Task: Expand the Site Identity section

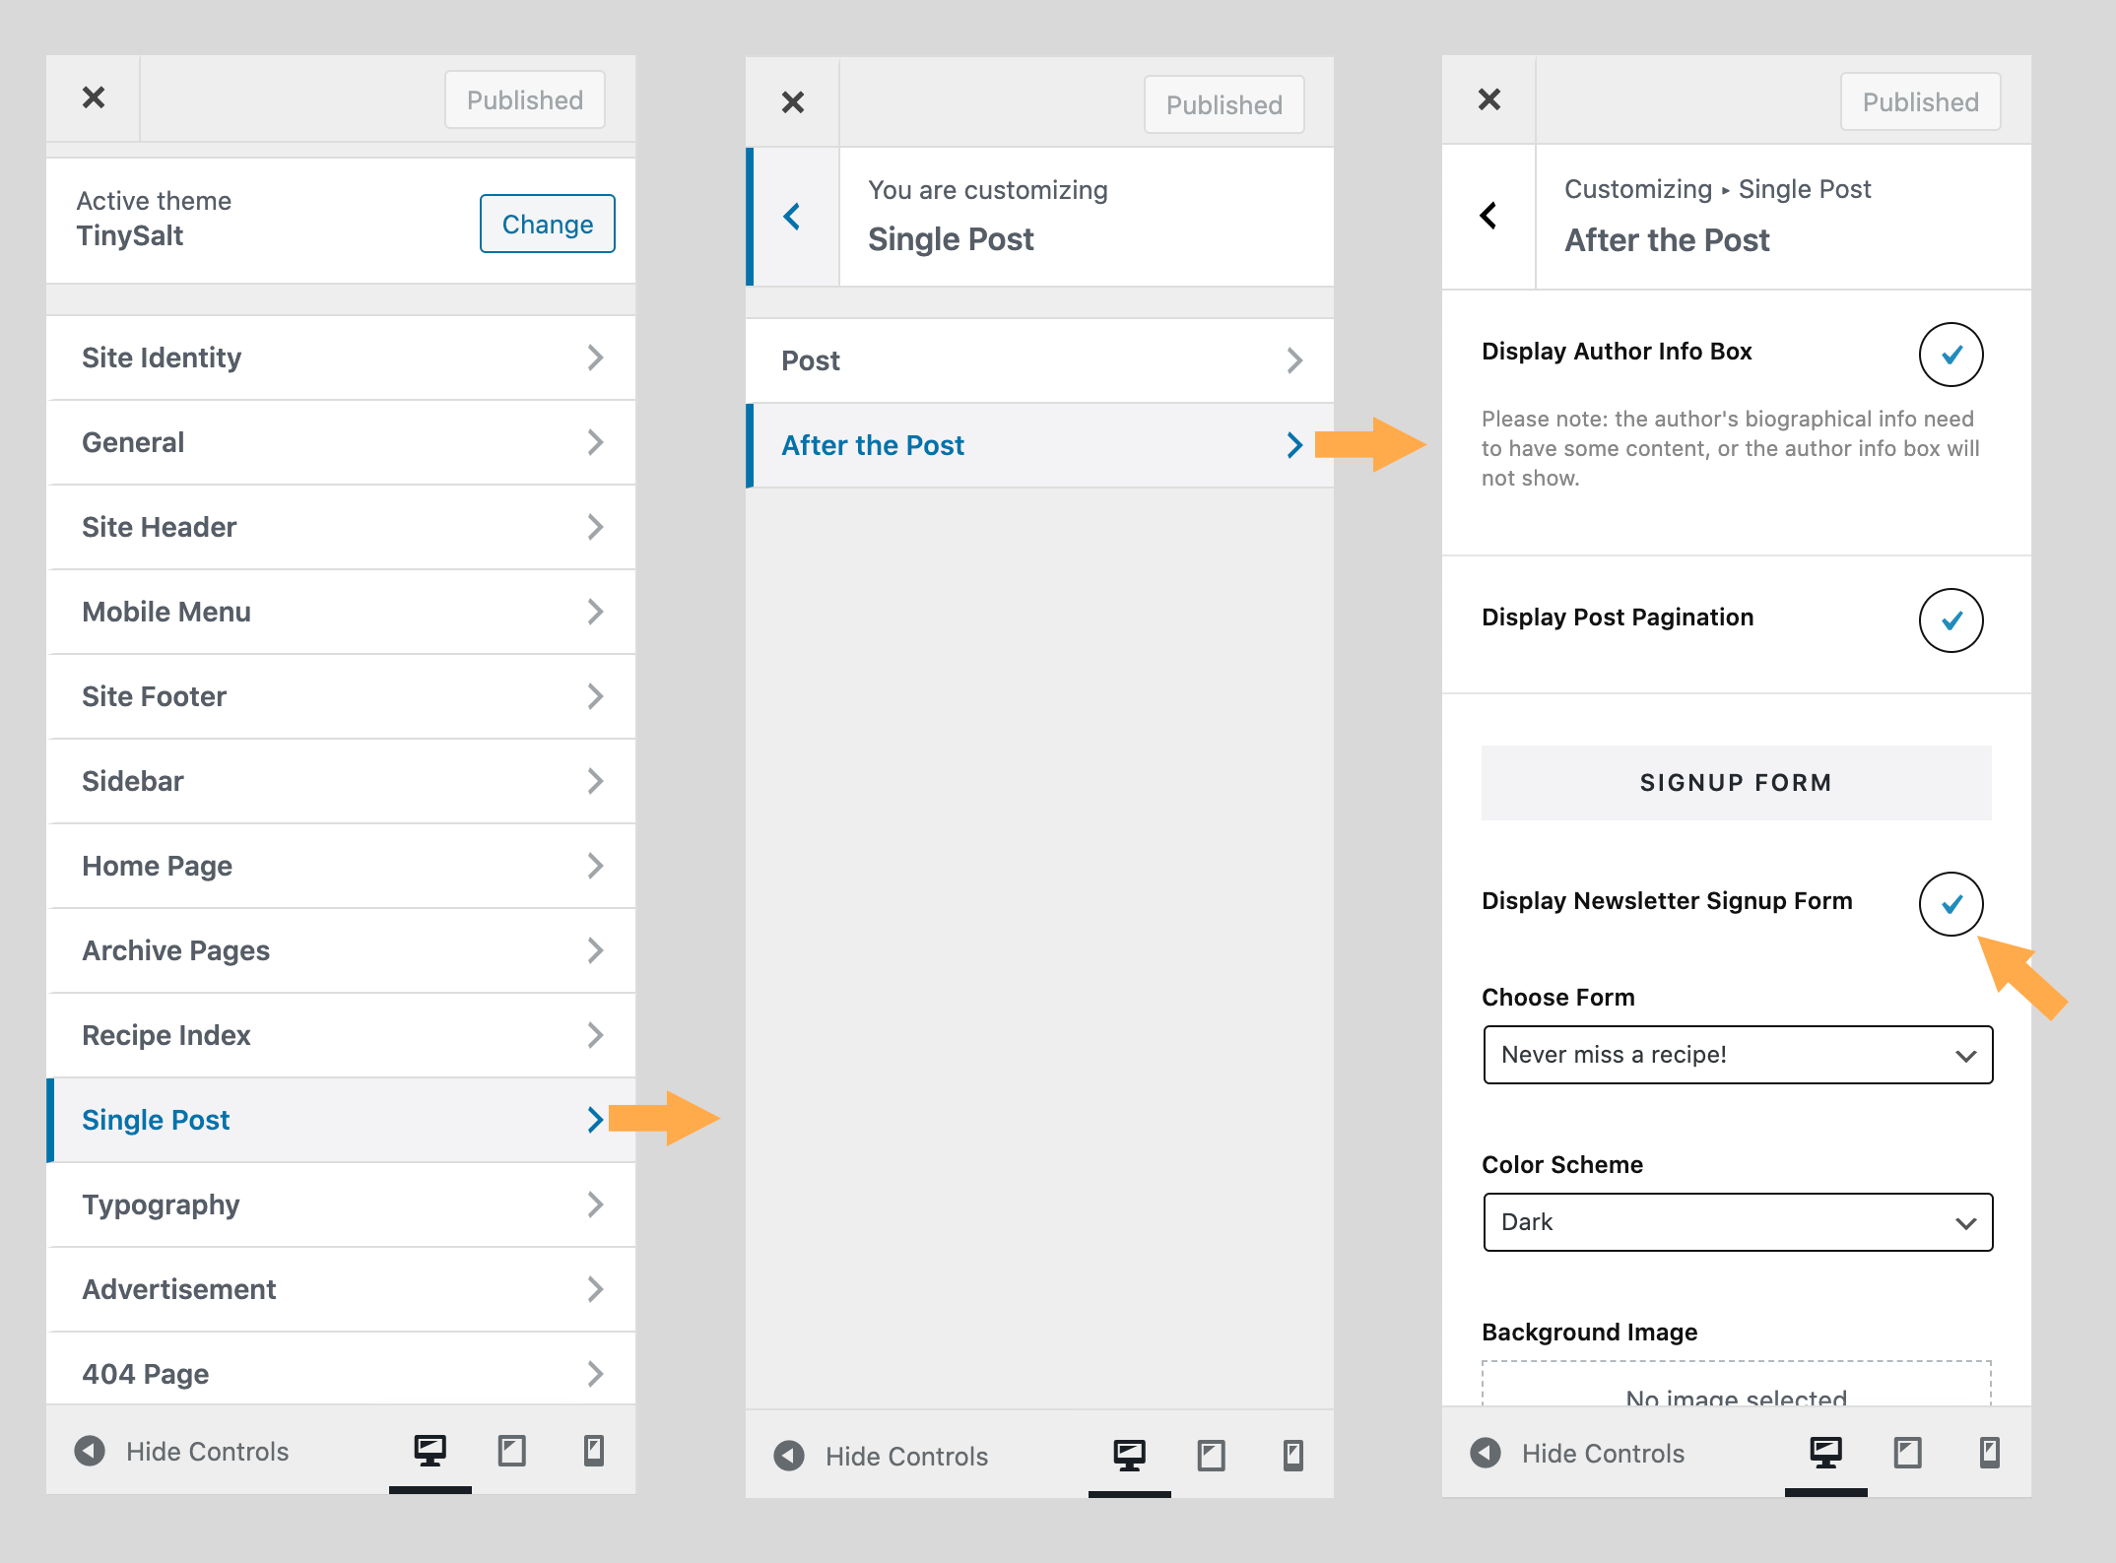Action: point(340,358)
